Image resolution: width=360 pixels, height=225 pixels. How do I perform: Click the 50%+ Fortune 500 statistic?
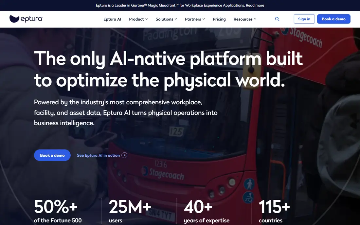click(x=58, y=211)
